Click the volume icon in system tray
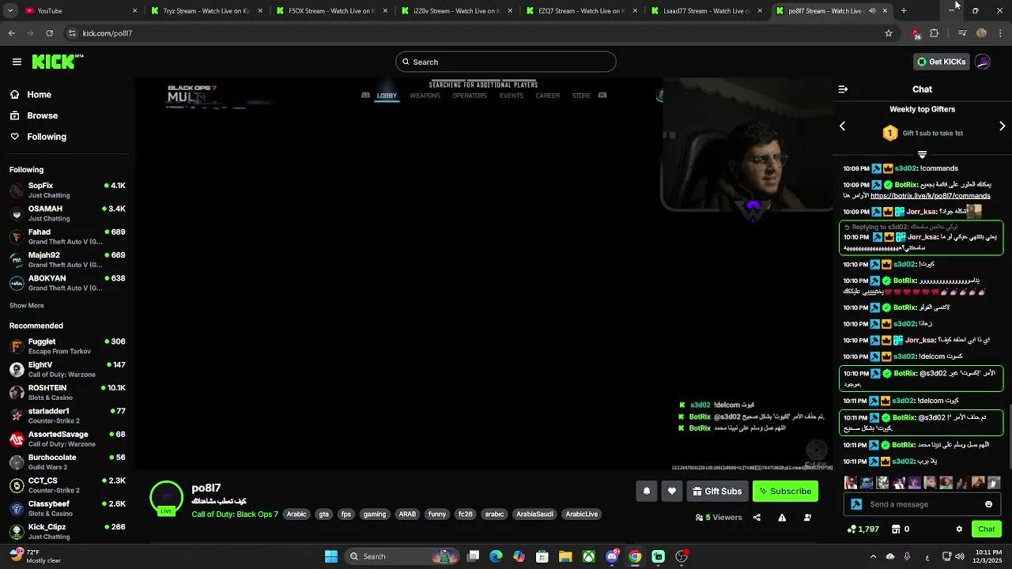The width and height of the screenshot is (1012, 569). 959,556
